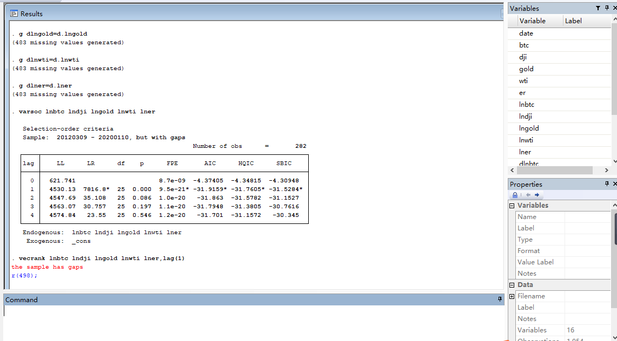Collapse the Data section in Properties
617x341 pixels.
point(512,285)
